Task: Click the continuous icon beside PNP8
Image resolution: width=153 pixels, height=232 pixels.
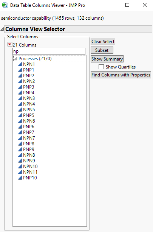Action: click(20, 144)
